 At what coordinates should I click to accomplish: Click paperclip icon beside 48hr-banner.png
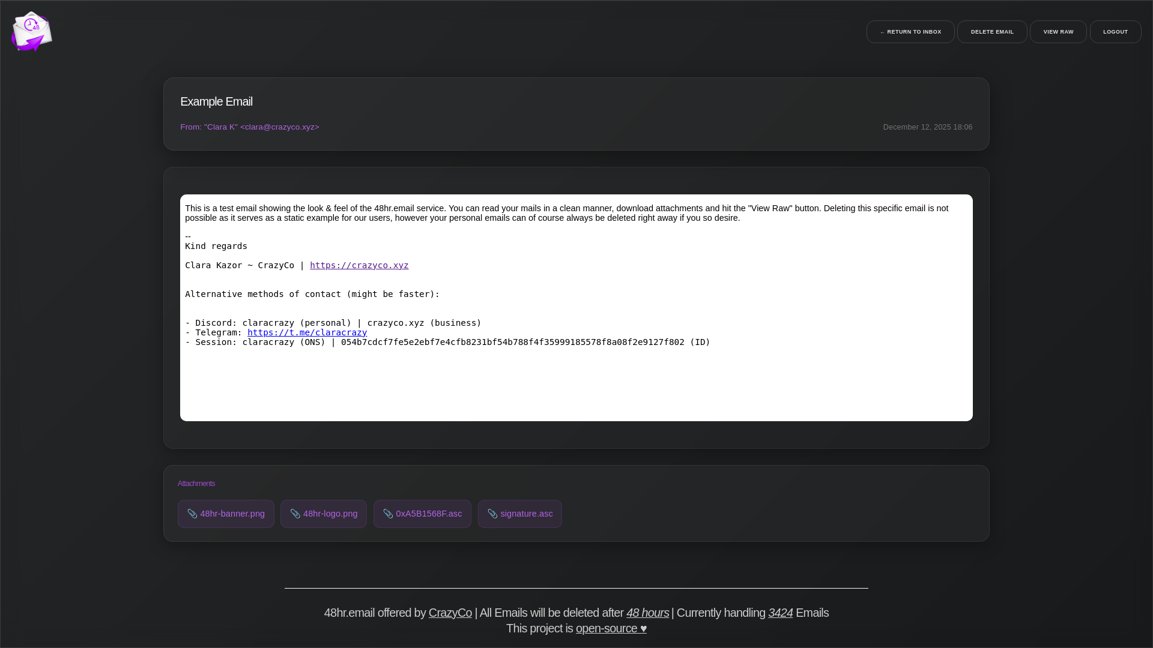coord(192,514)
